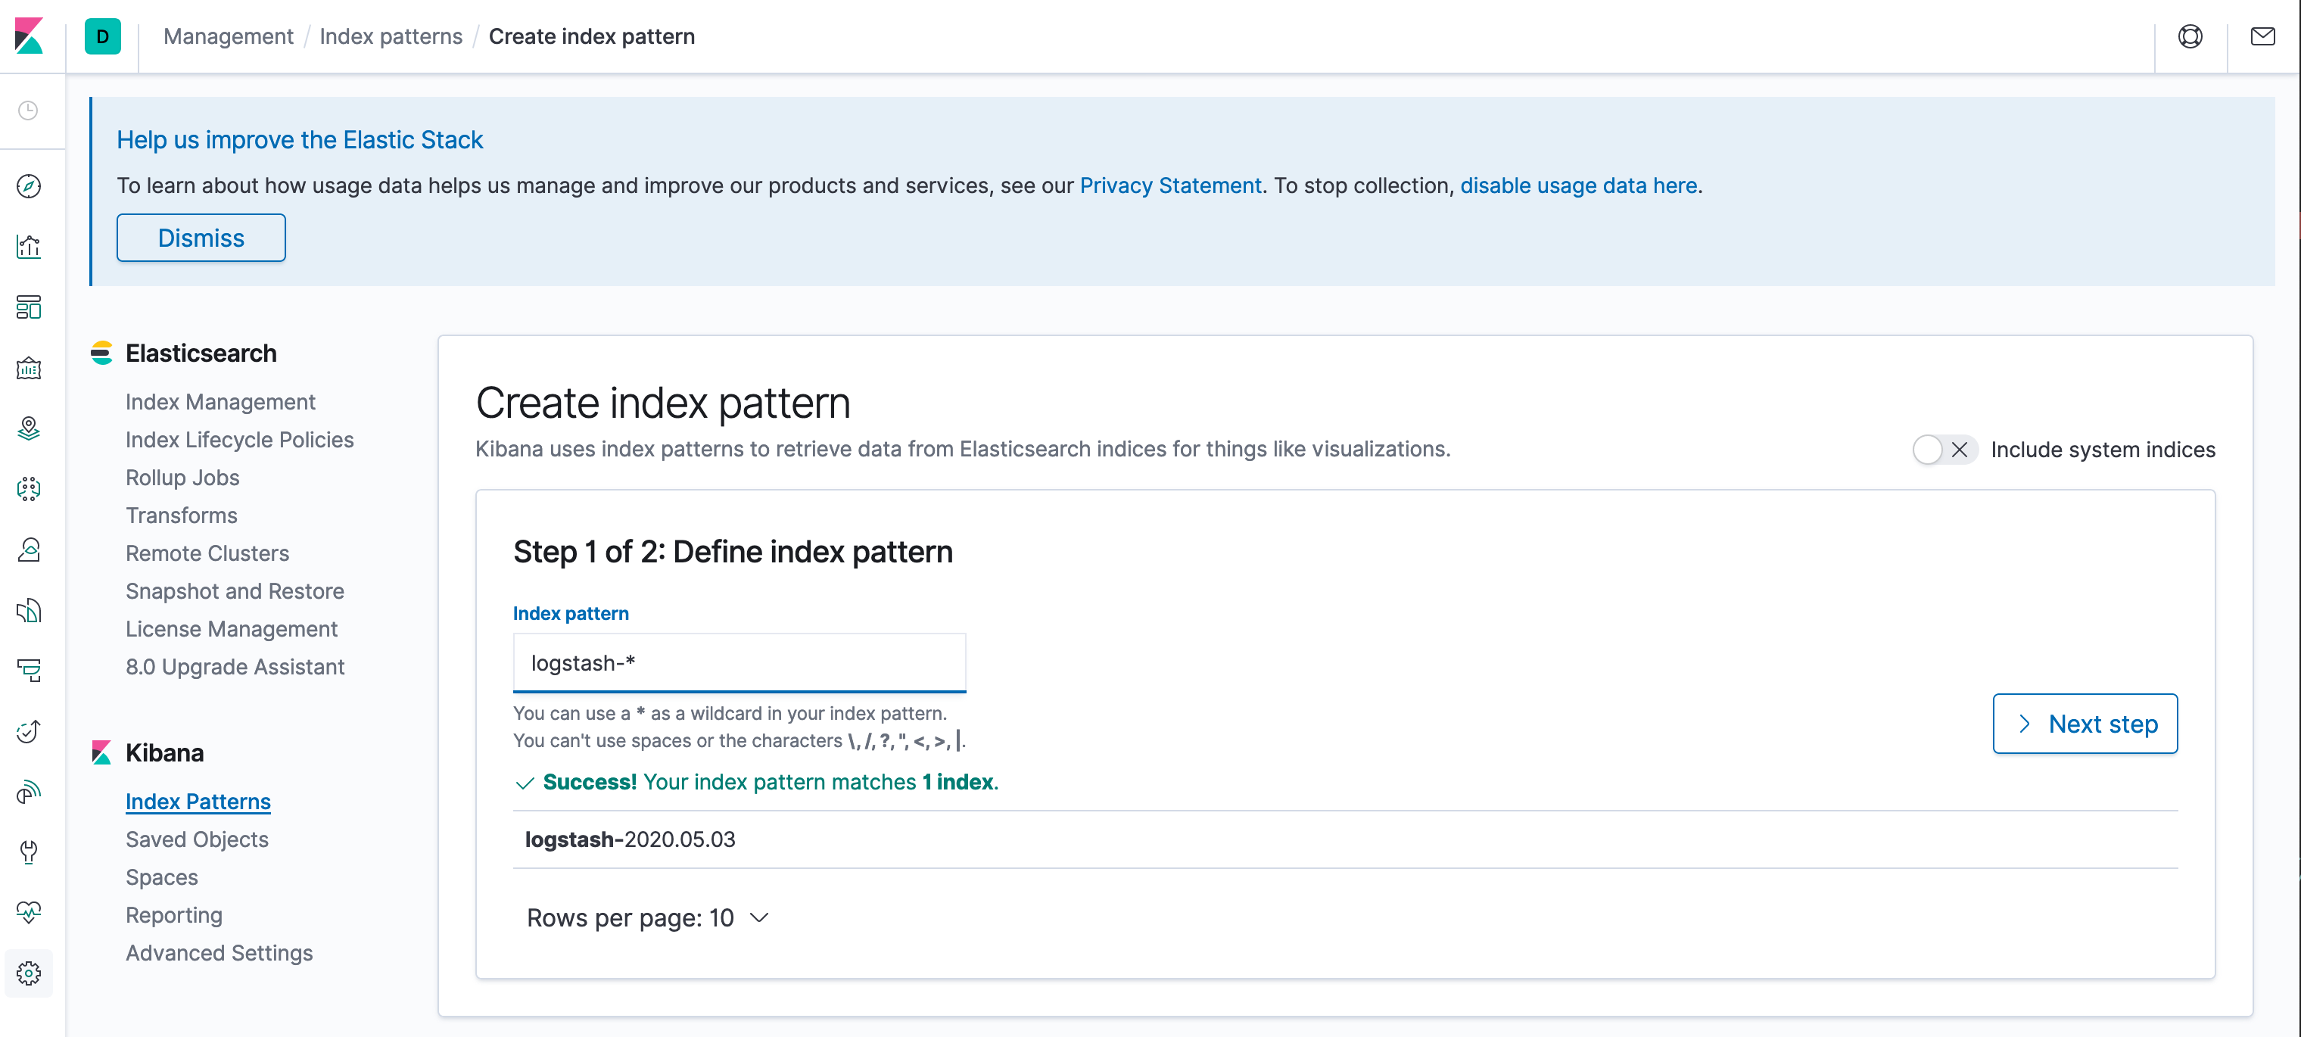Open Logs icon in sidebar

click(x=29, y=610)
